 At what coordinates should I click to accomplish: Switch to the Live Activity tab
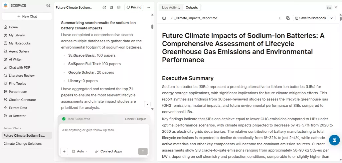click(x=171, y=7)
